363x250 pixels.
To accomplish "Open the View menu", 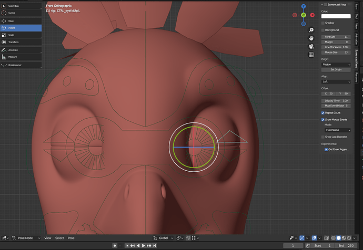I will pos(48,238).
